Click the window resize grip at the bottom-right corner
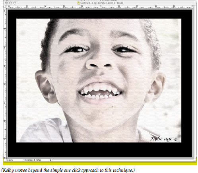The width and height of the screenshot is (198, 173). (x=195, y=160)
